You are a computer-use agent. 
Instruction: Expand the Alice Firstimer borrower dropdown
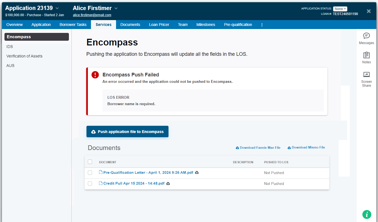[x=116, y=8]
